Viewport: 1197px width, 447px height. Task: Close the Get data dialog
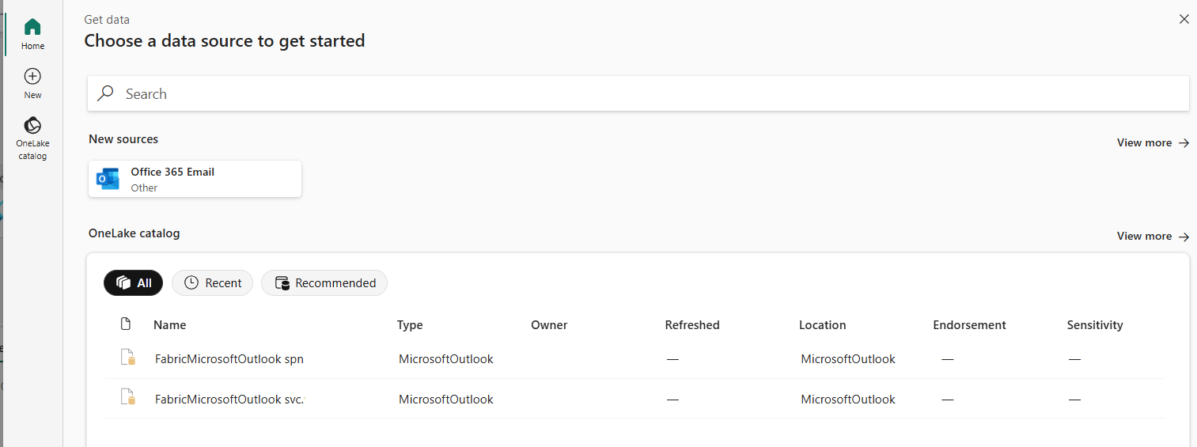tap(1184, 19)
